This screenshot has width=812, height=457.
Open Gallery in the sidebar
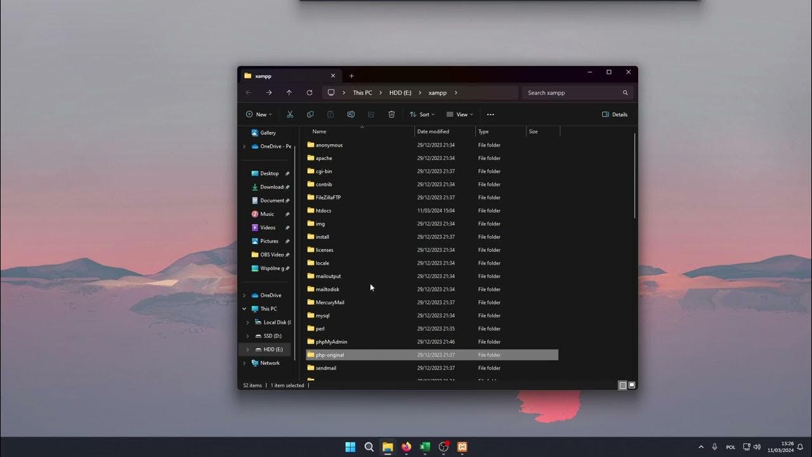268,133
